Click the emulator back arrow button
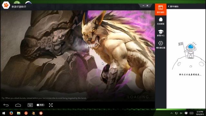206x116 pixels. 6,105
